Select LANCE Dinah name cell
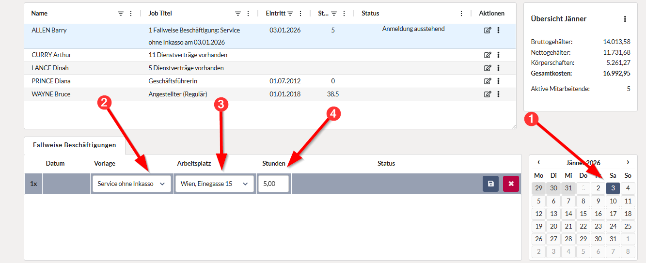646x263 pixels. coord(50,68)
